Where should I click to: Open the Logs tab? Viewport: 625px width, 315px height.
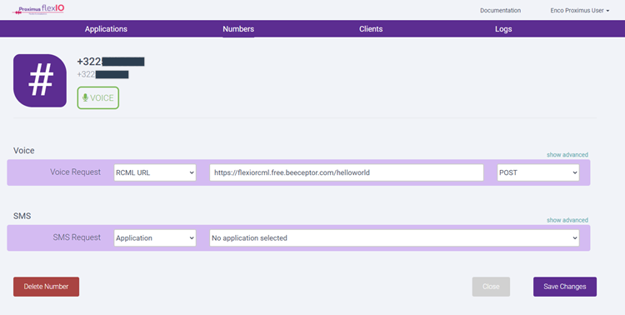pyautogui.click(x=503, y=29)
